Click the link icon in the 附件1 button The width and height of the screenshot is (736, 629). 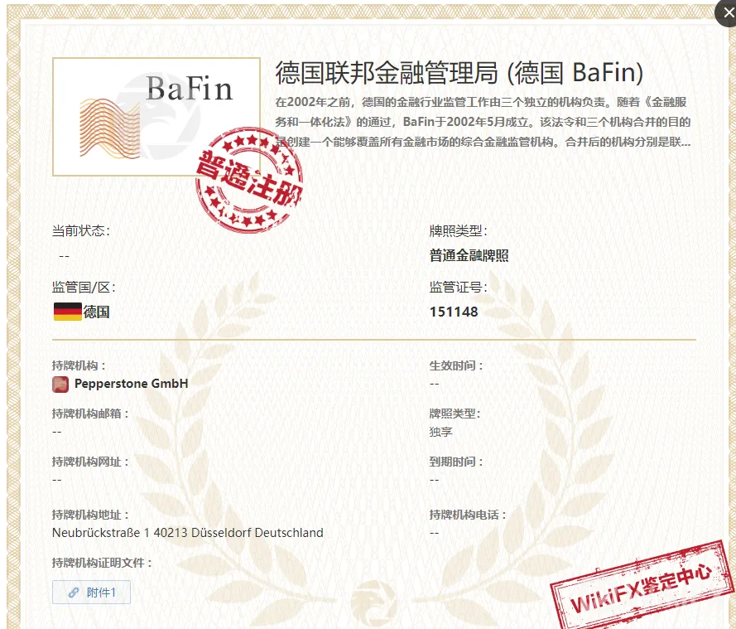click(73, 593)
